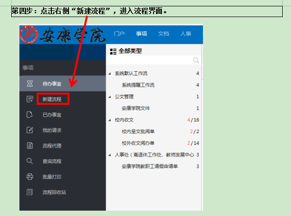Click the search magnifier in the type filter box
This screenshot has height=216, width=291.
(196, 60)
